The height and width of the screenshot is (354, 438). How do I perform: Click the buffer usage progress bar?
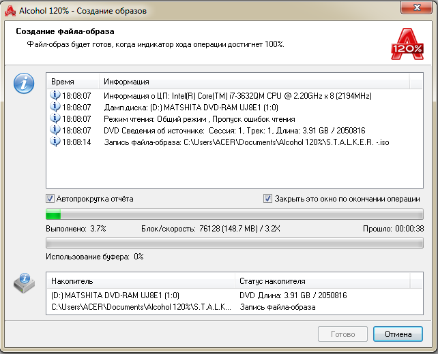coord(235,243)
